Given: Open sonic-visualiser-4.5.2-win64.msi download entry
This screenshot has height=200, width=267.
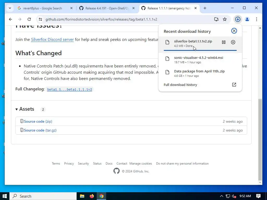Looking at the screenshot, I should coord(200,60).
